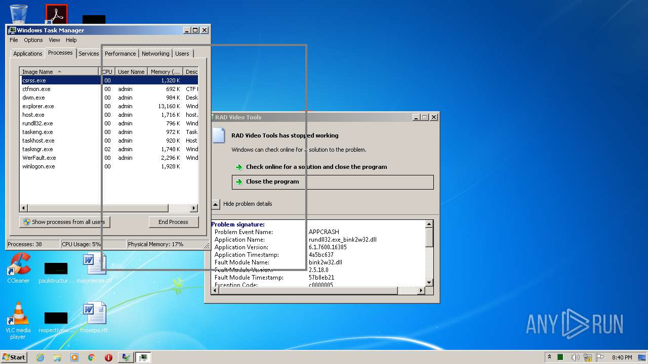Select the taskhost.exe process row

coord(109,141)
